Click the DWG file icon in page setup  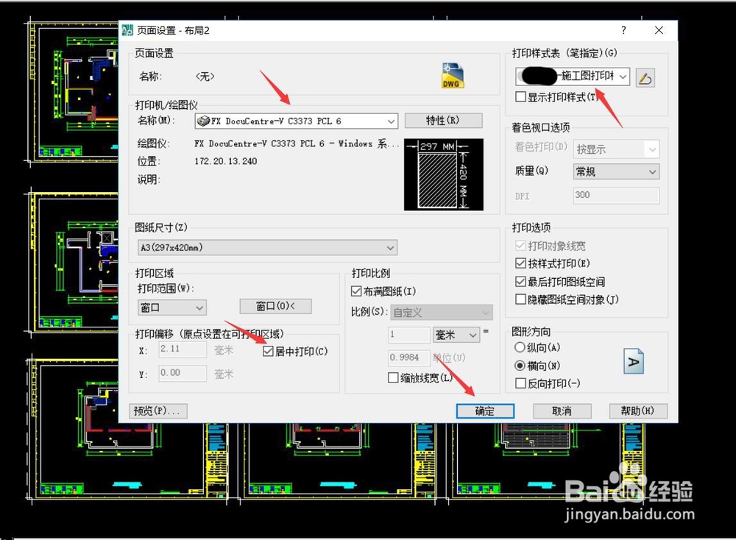coord(452,76)
